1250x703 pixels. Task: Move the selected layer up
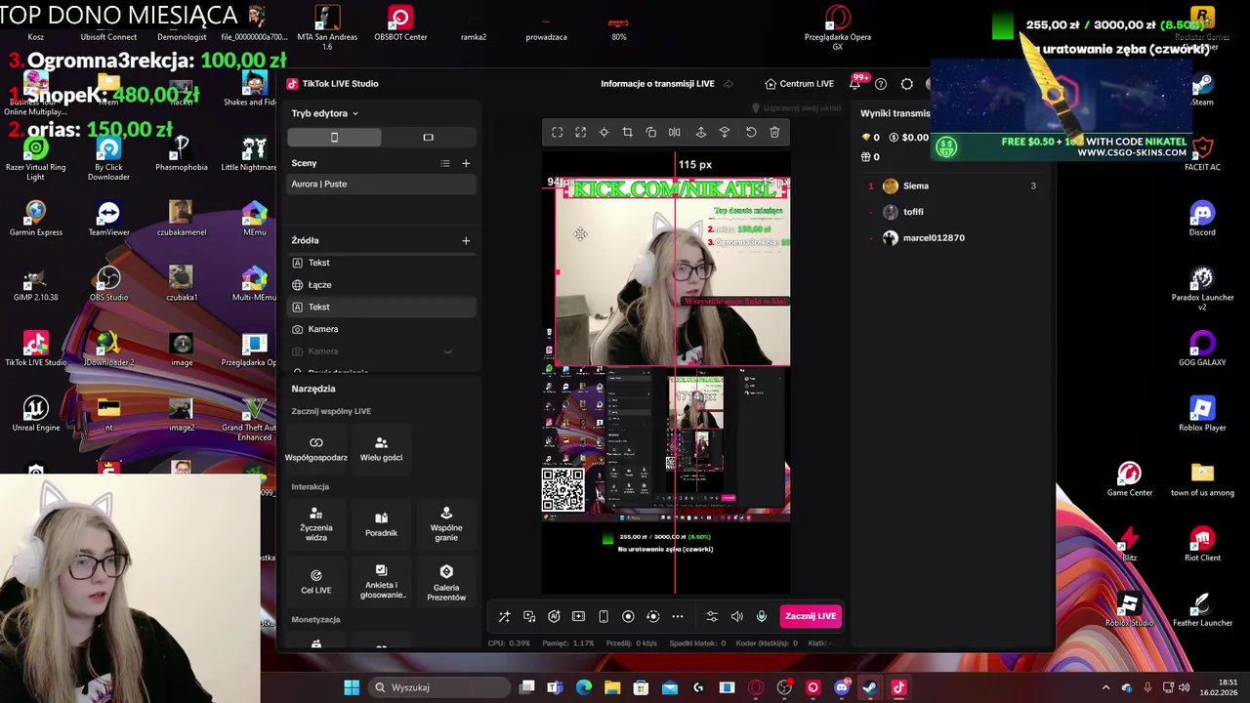700,133
